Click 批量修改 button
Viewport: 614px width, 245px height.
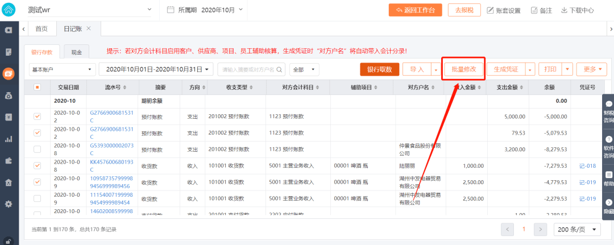[x=464, y=69]
